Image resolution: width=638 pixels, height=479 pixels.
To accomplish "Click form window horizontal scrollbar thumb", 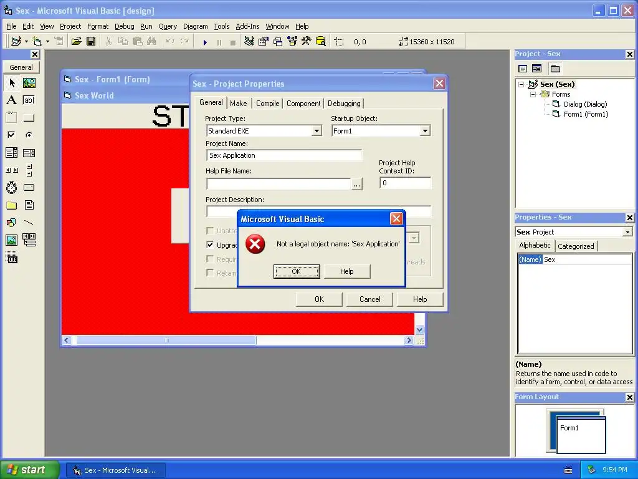I will pos(166,340).
